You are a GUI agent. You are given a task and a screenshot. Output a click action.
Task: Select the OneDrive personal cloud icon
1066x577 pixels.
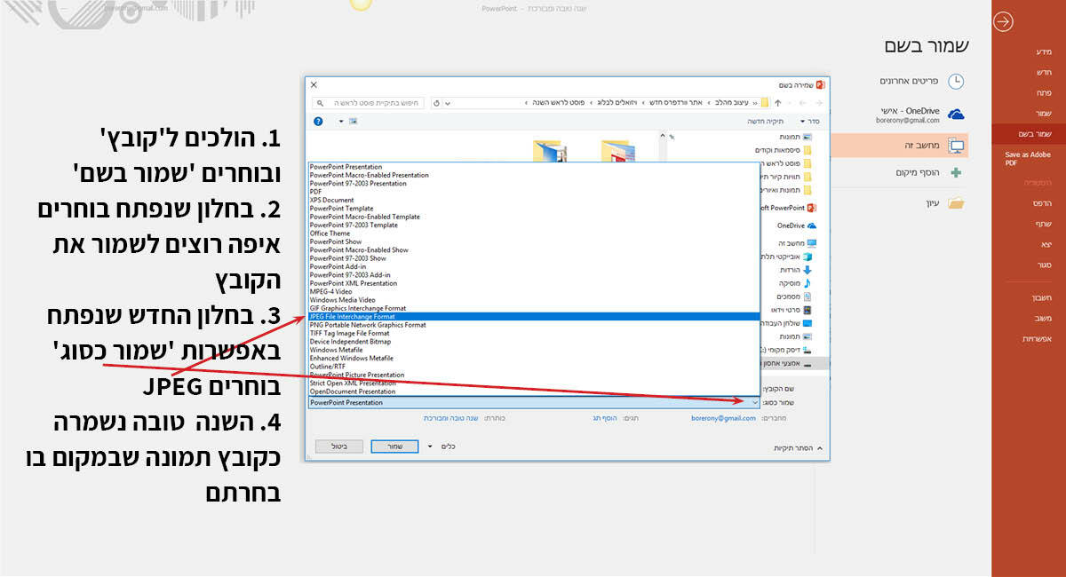point(956,114)
